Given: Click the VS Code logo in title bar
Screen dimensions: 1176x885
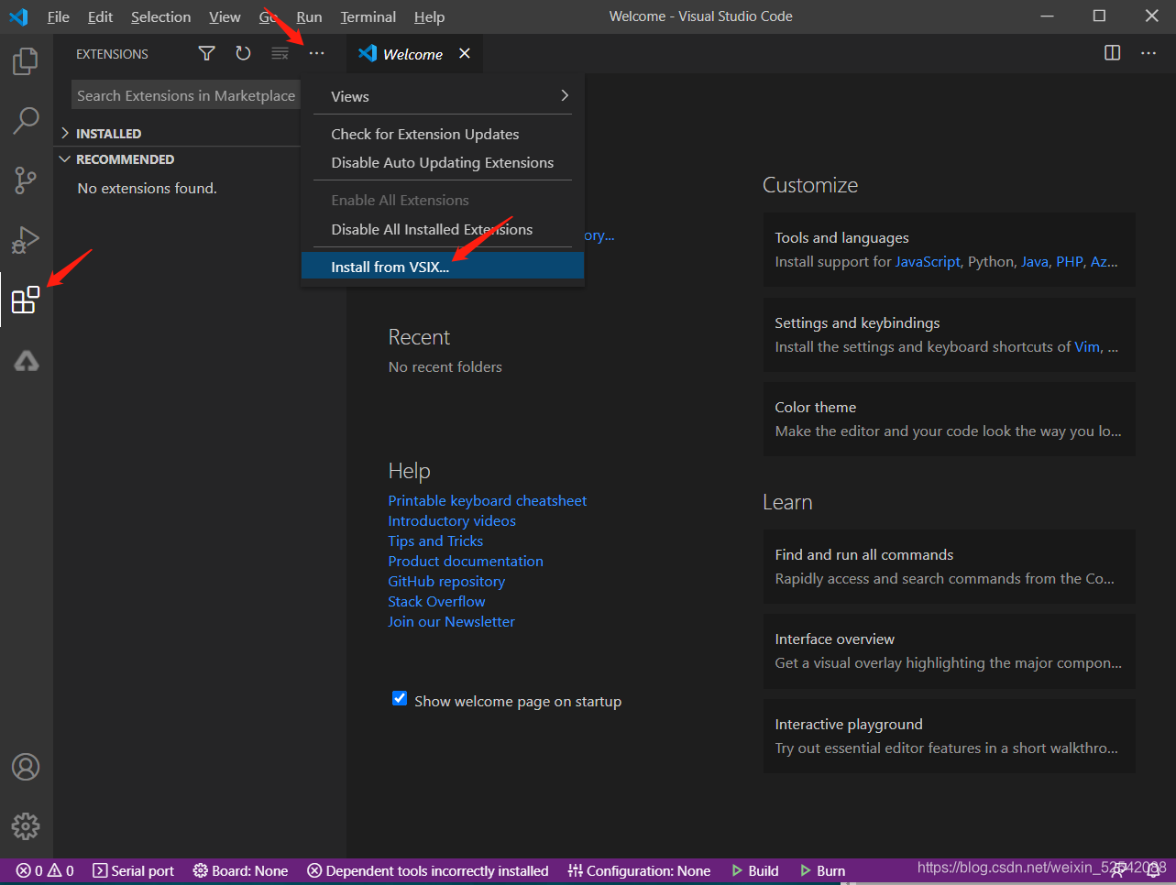Looking at the screenshot, I should (x=18, y=16).
